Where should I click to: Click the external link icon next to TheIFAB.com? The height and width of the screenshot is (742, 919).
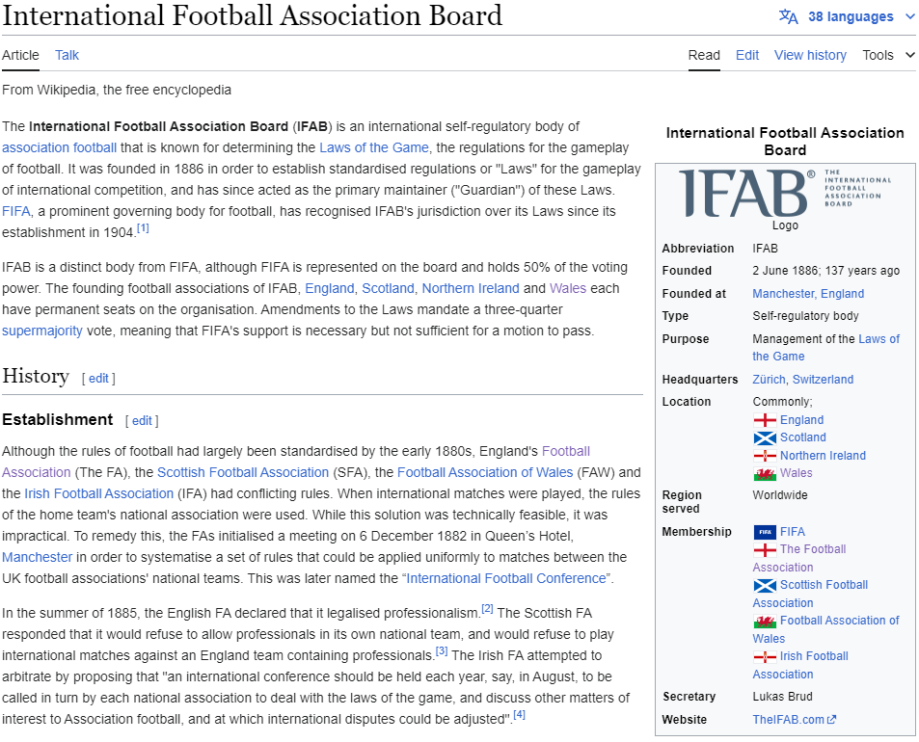pyautogui.click(x=831, y=720)
